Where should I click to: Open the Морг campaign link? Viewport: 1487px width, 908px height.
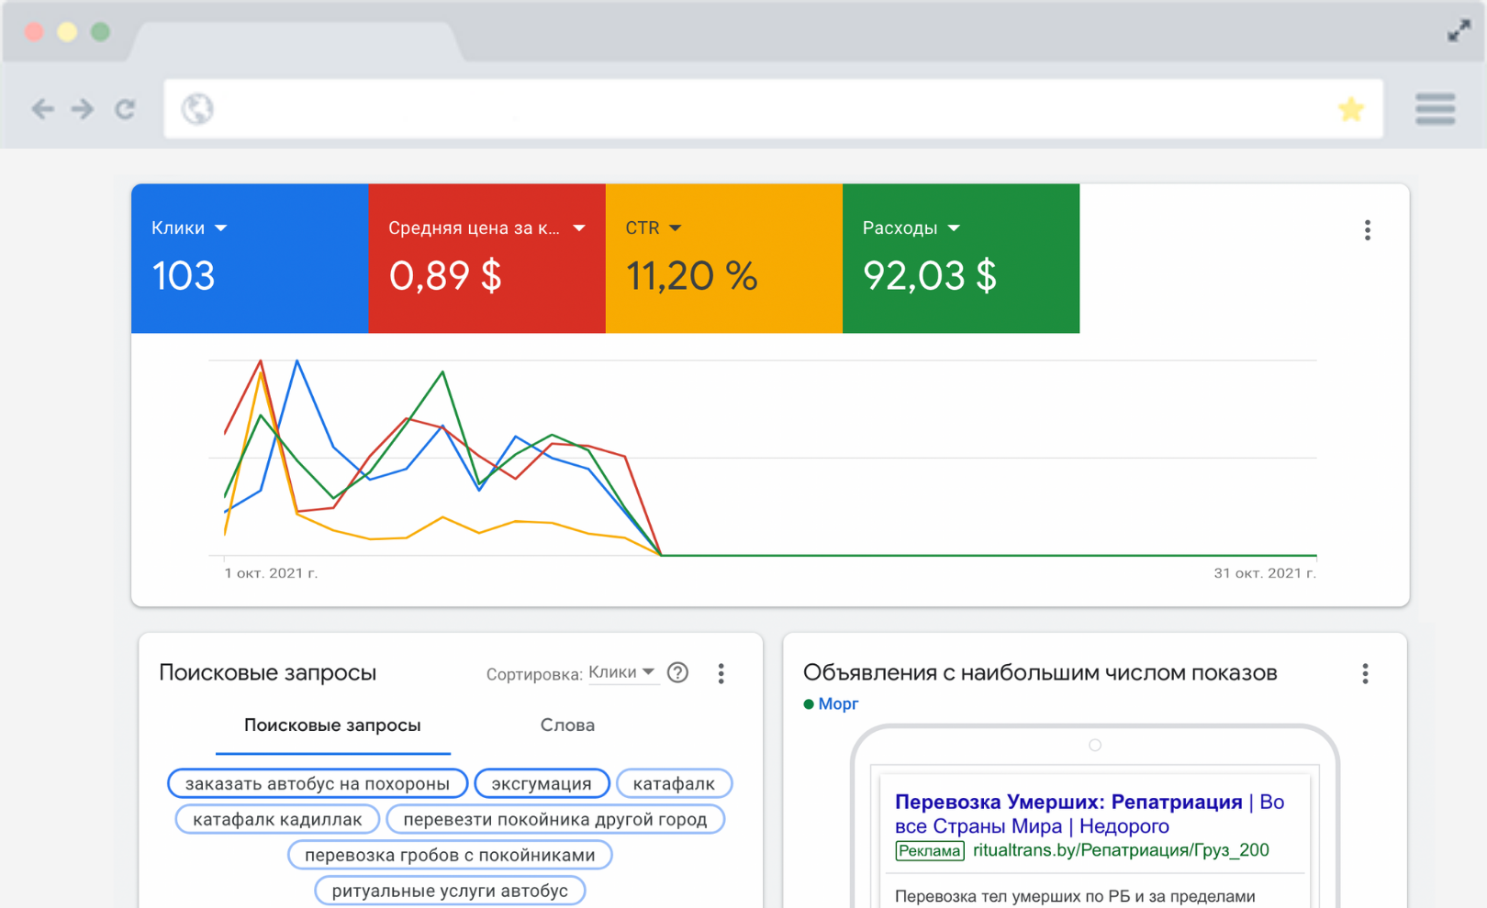pyautogui.click(x=838, y=703)
